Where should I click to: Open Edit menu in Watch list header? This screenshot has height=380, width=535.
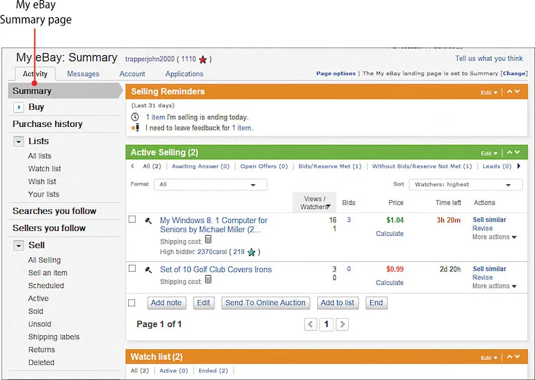[x=489, y=358]
